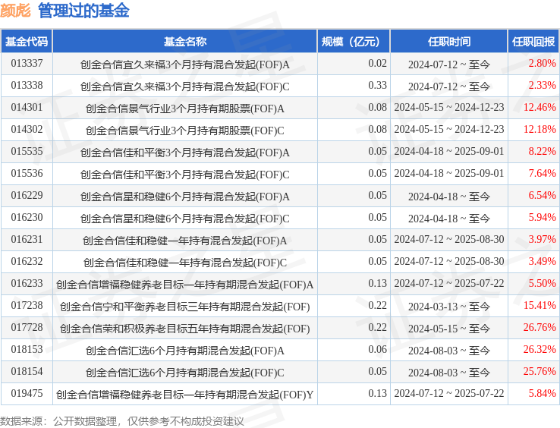Click tenure 2024-03-13 ~ 至今

(x=449, y=307)
